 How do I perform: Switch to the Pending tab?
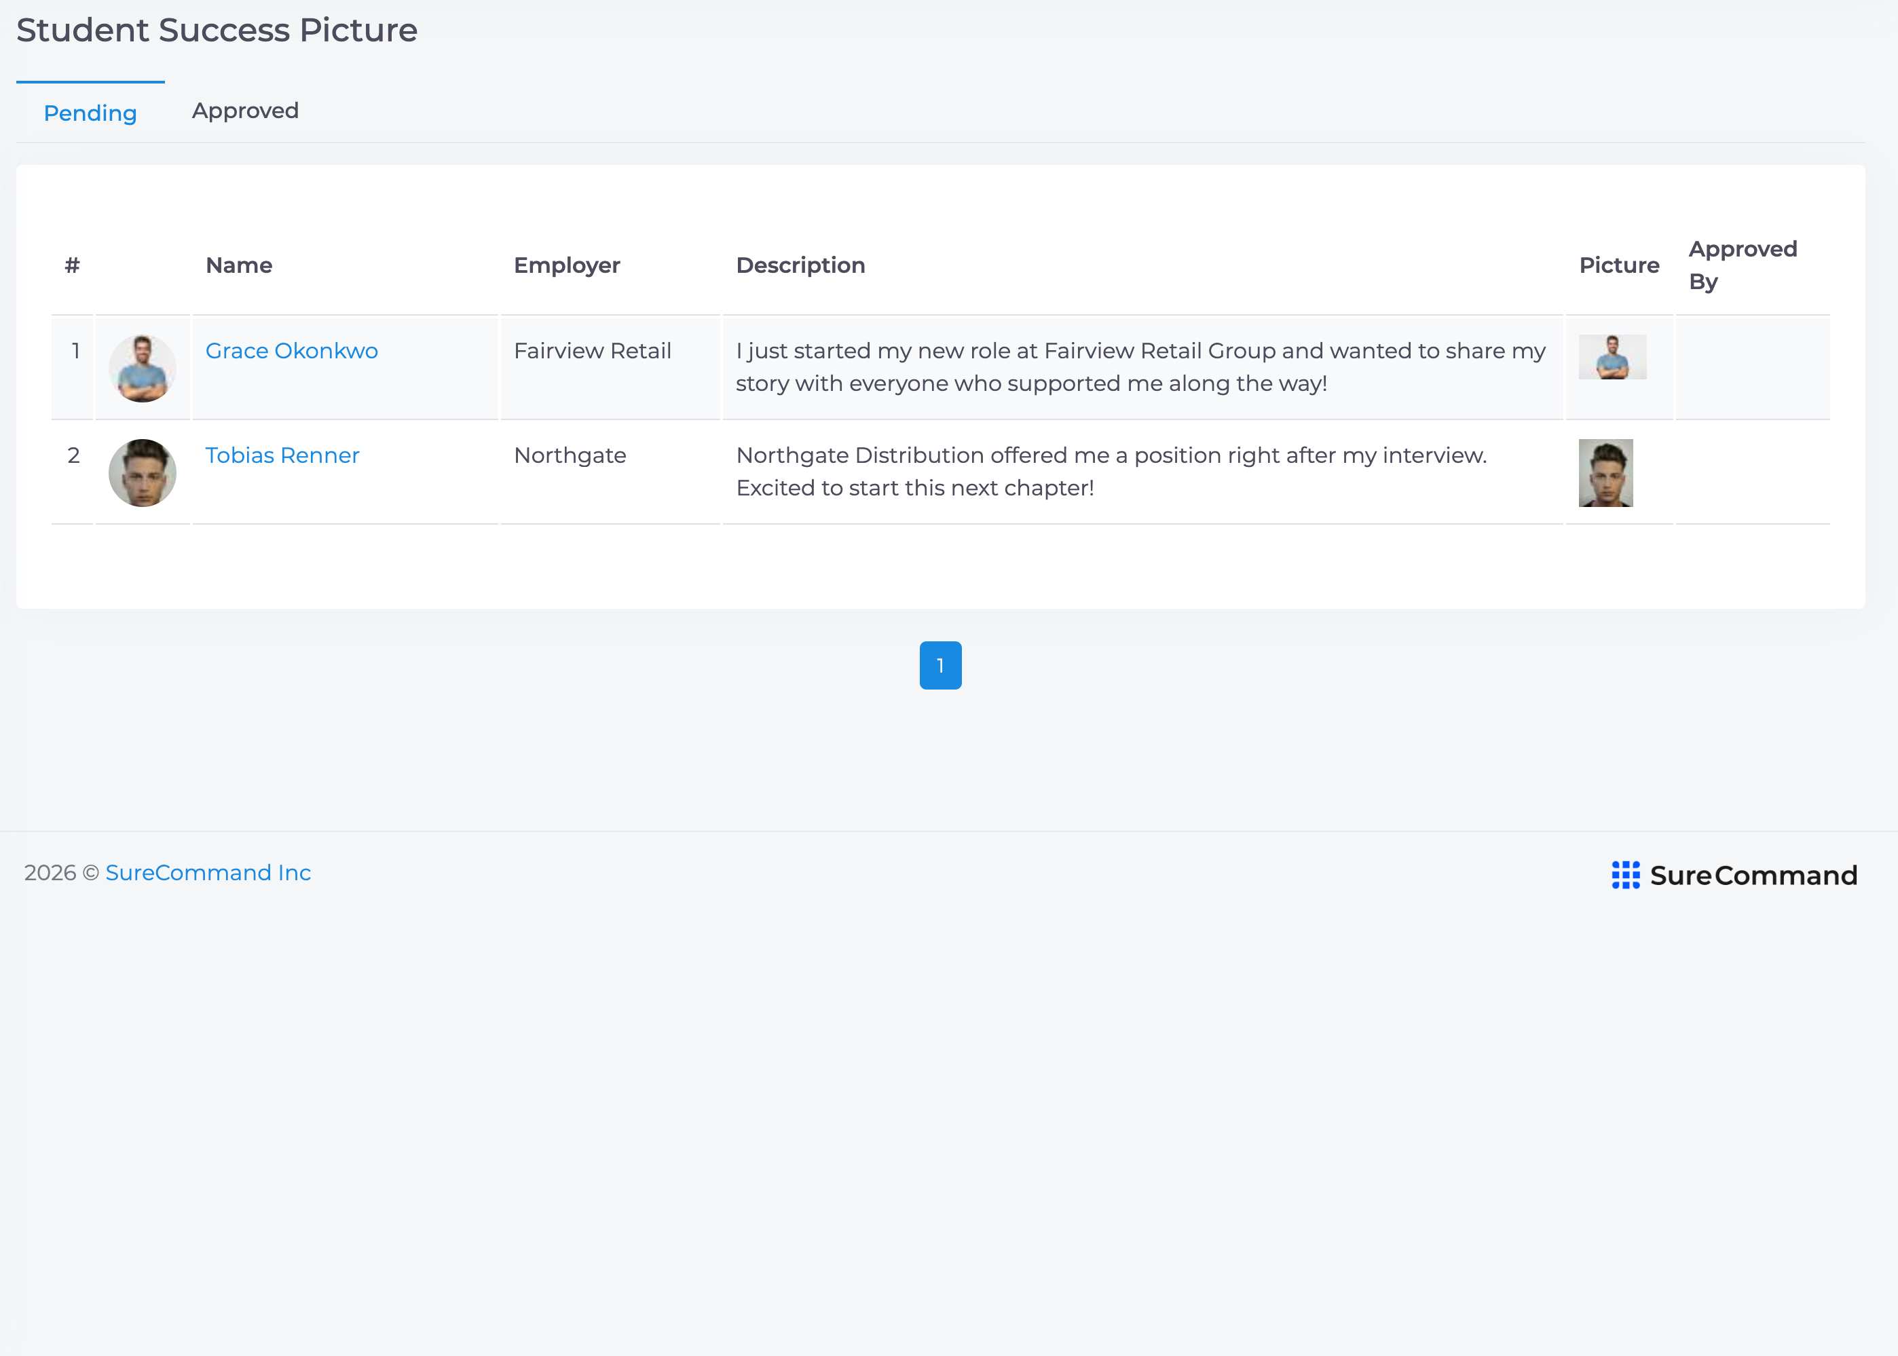[x=90, y=113]
